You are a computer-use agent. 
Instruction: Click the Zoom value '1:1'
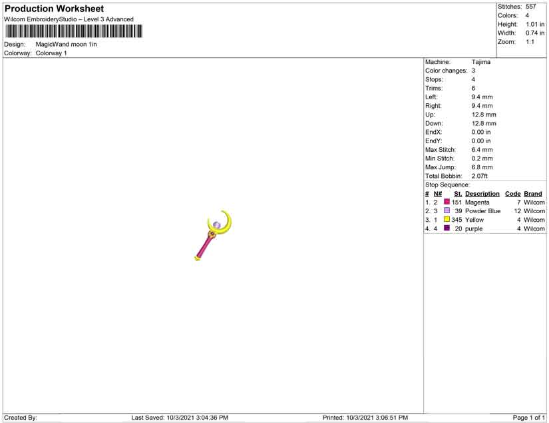coord(530,42)
